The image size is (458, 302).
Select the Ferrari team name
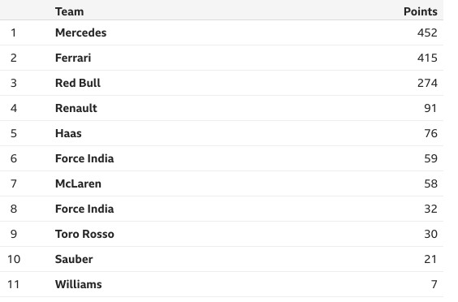[73, 58]
